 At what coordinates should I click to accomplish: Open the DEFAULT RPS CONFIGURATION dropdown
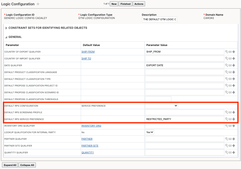pos(162,106)
